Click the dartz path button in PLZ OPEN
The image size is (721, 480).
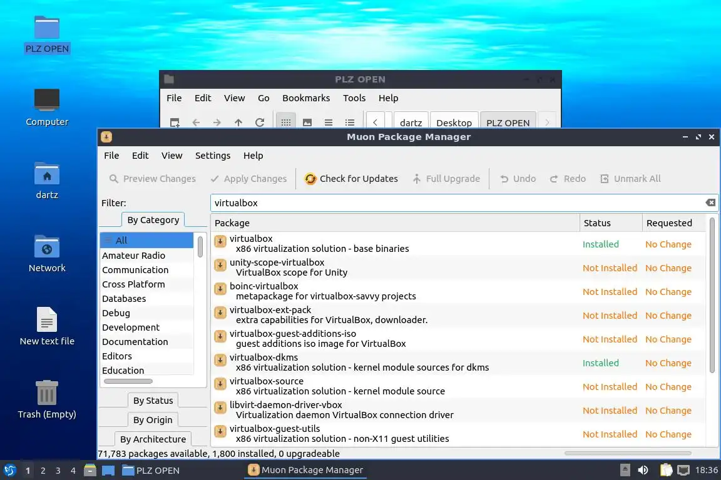coord(411,122)
